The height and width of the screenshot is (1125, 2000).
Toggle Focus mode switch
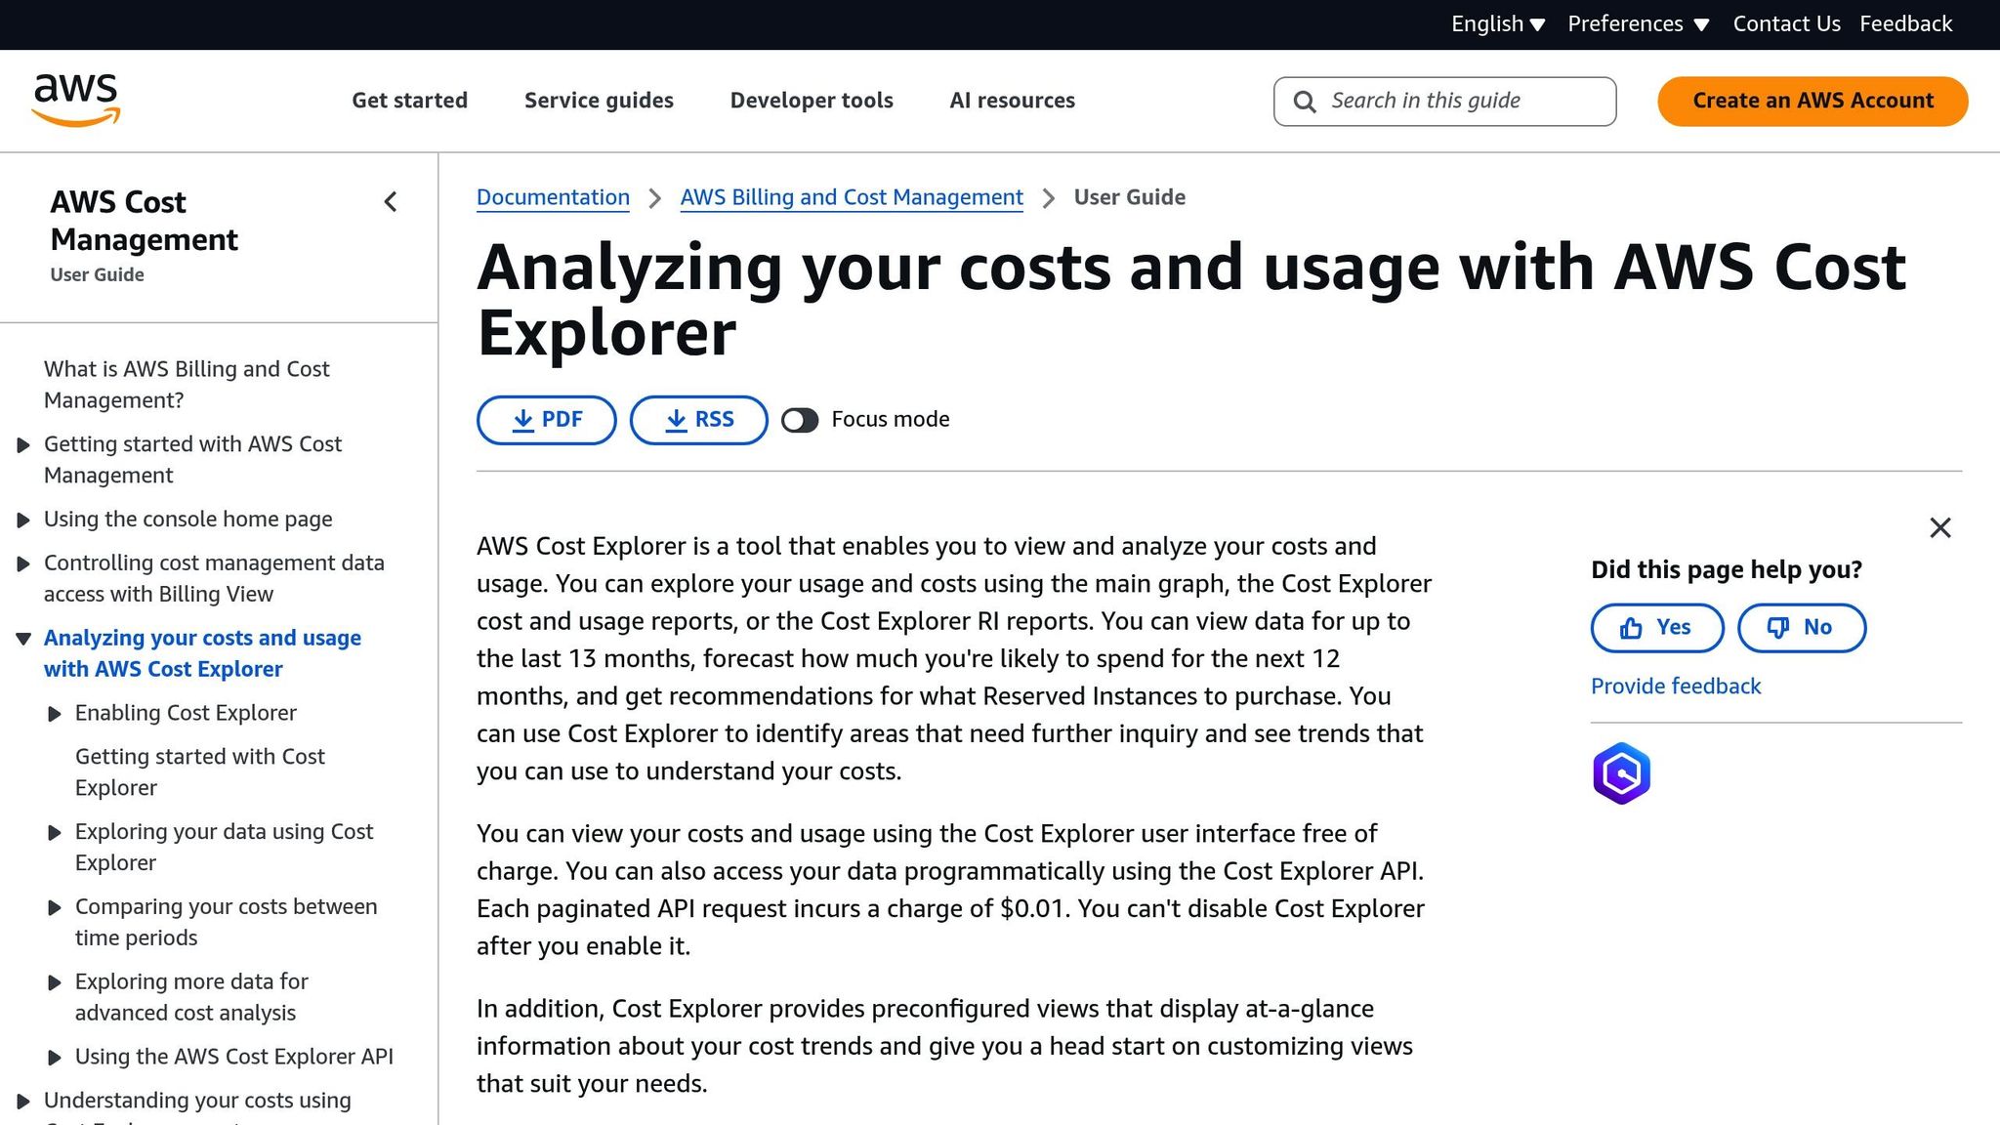coord(800,420)
